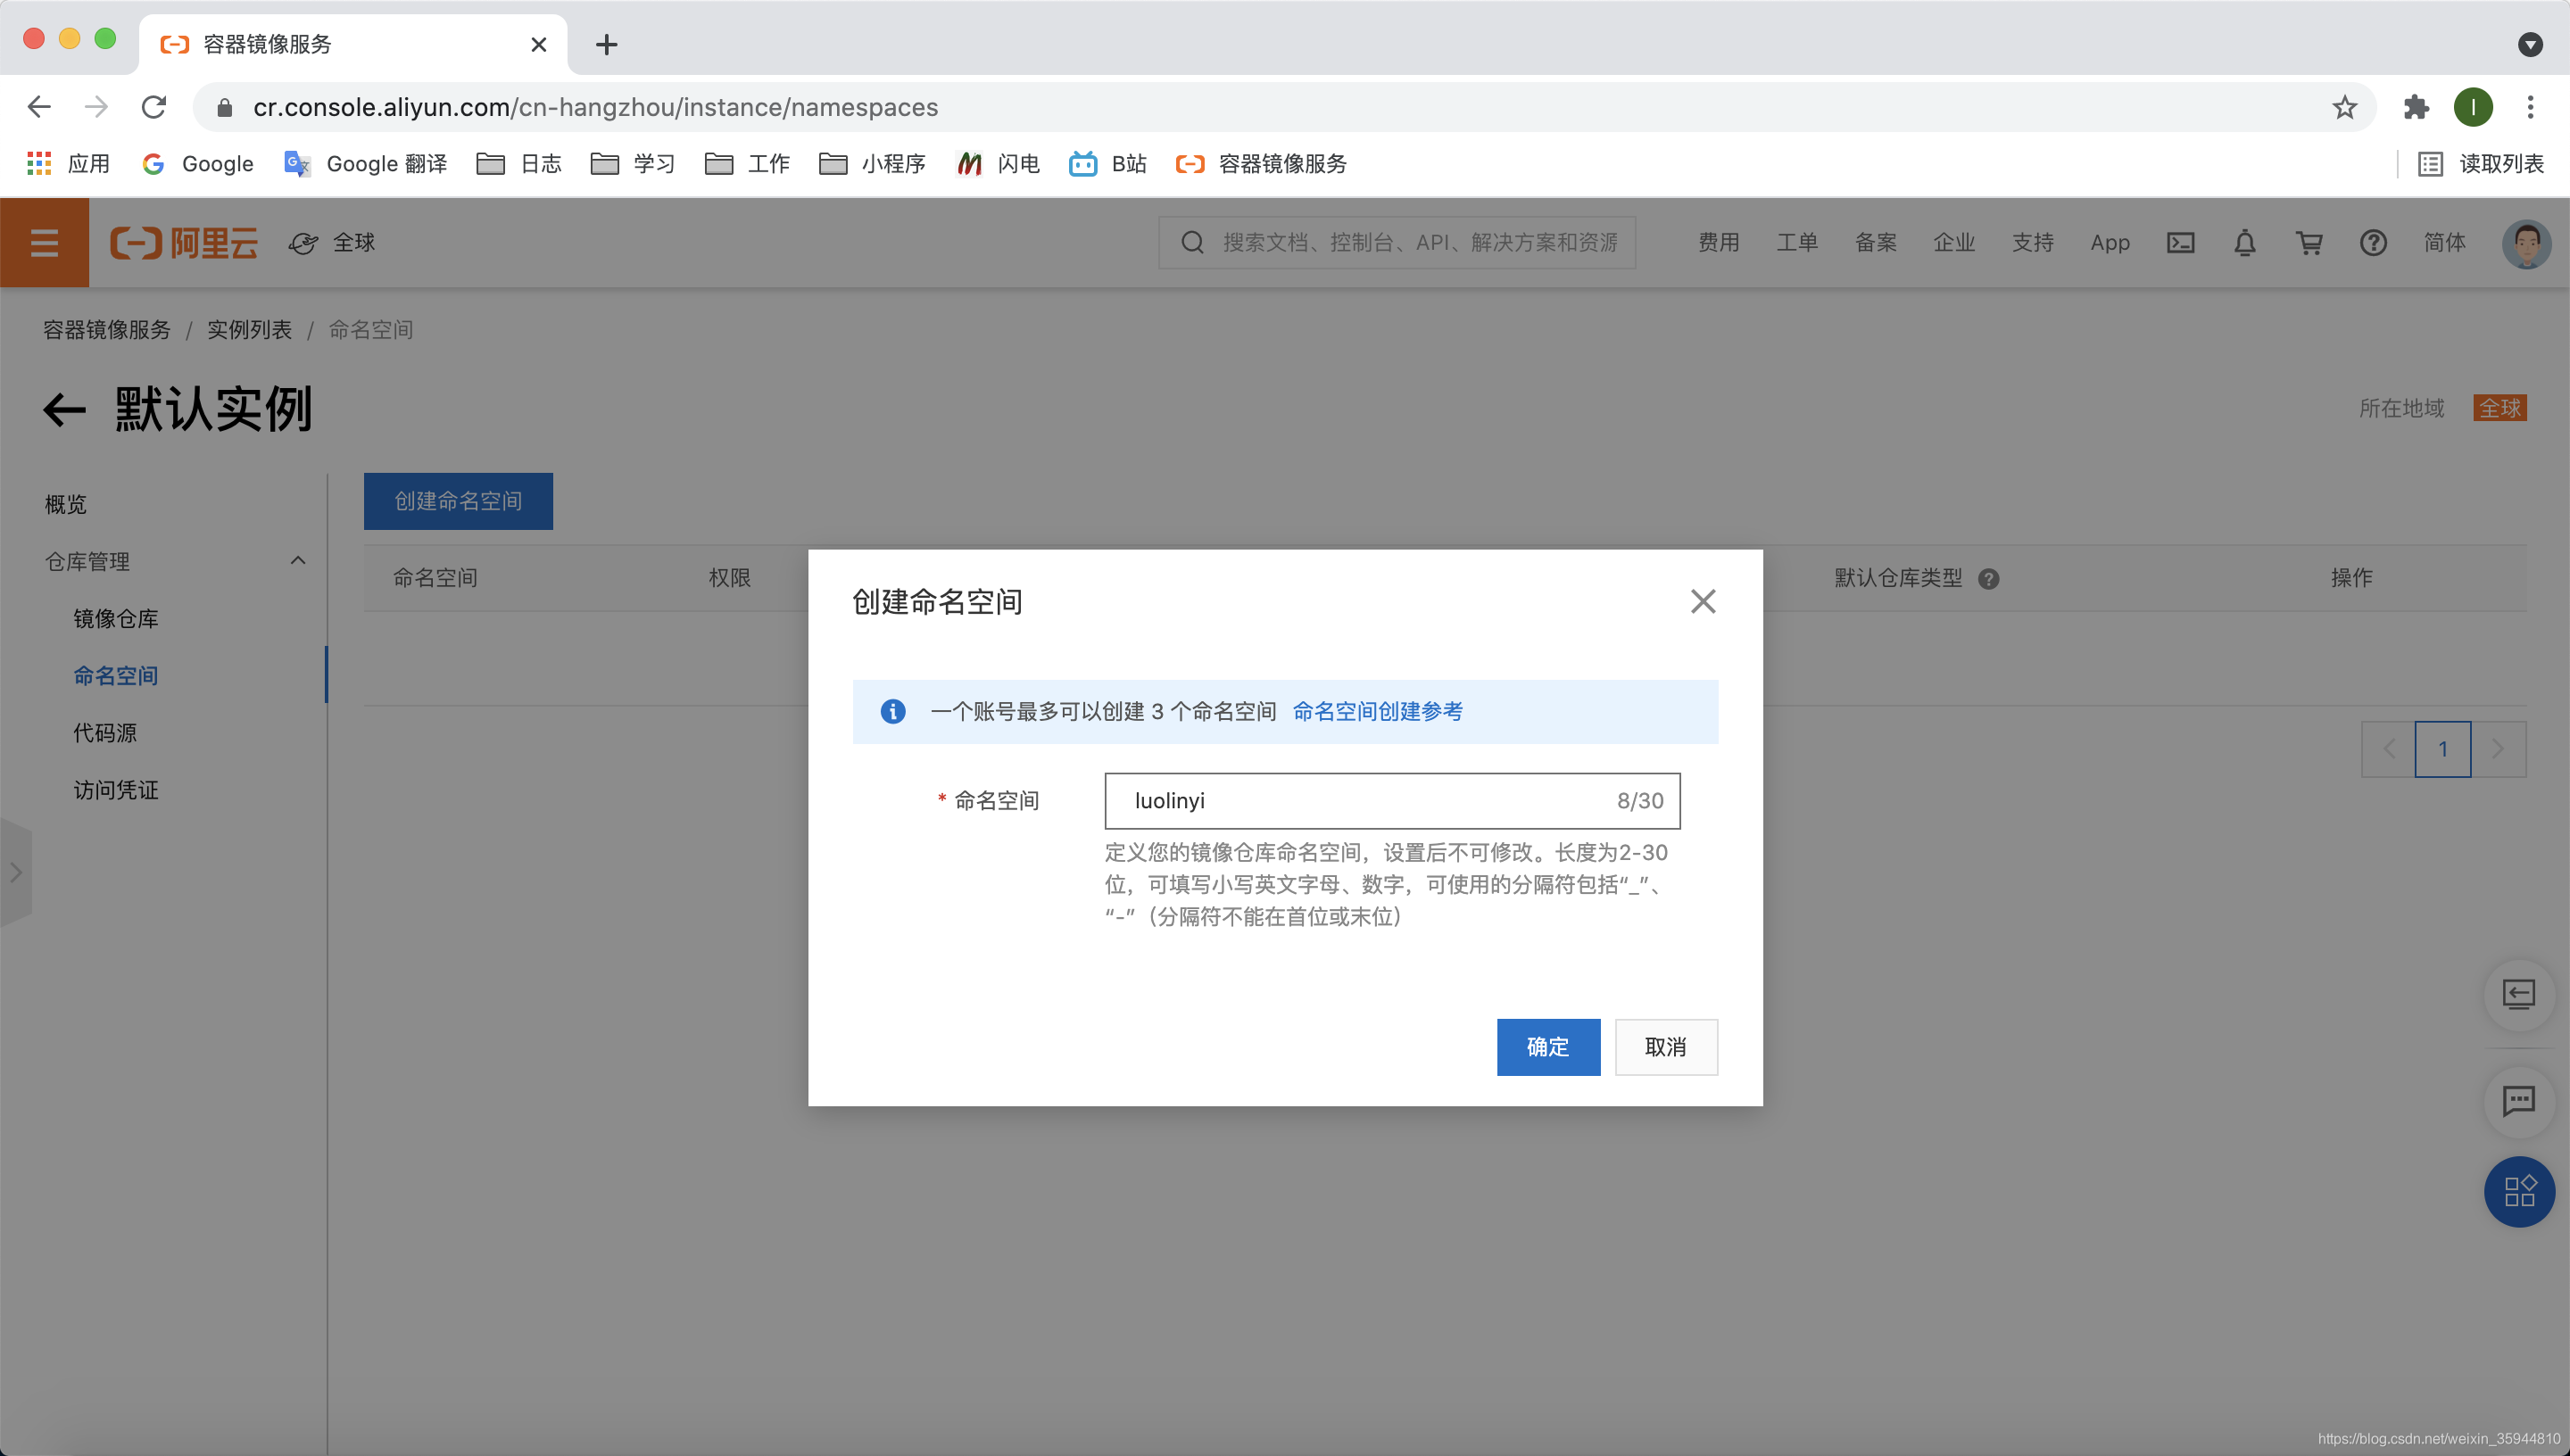Image resolution: width=2570 pixels, height=1456 pixels.
Task: Open the Cloud Shell terminal icon
Action: coord(2180,243)
